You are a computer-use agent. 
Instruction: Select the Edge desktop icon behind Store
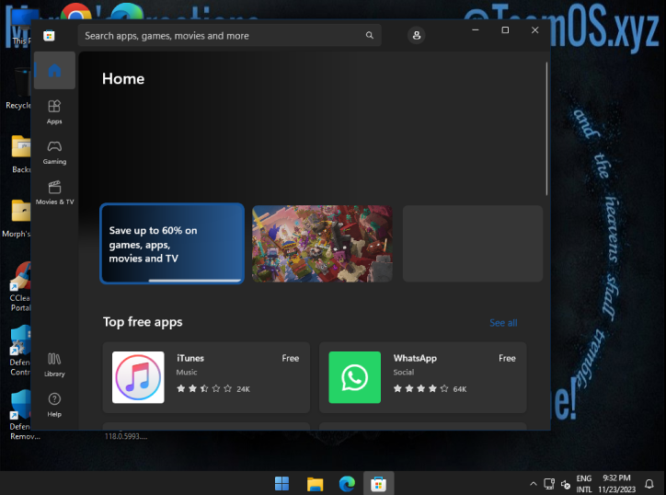point(127,12)
